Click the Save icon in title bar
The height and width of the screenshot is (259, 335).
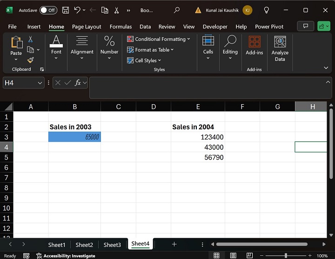tap(66, 10)
